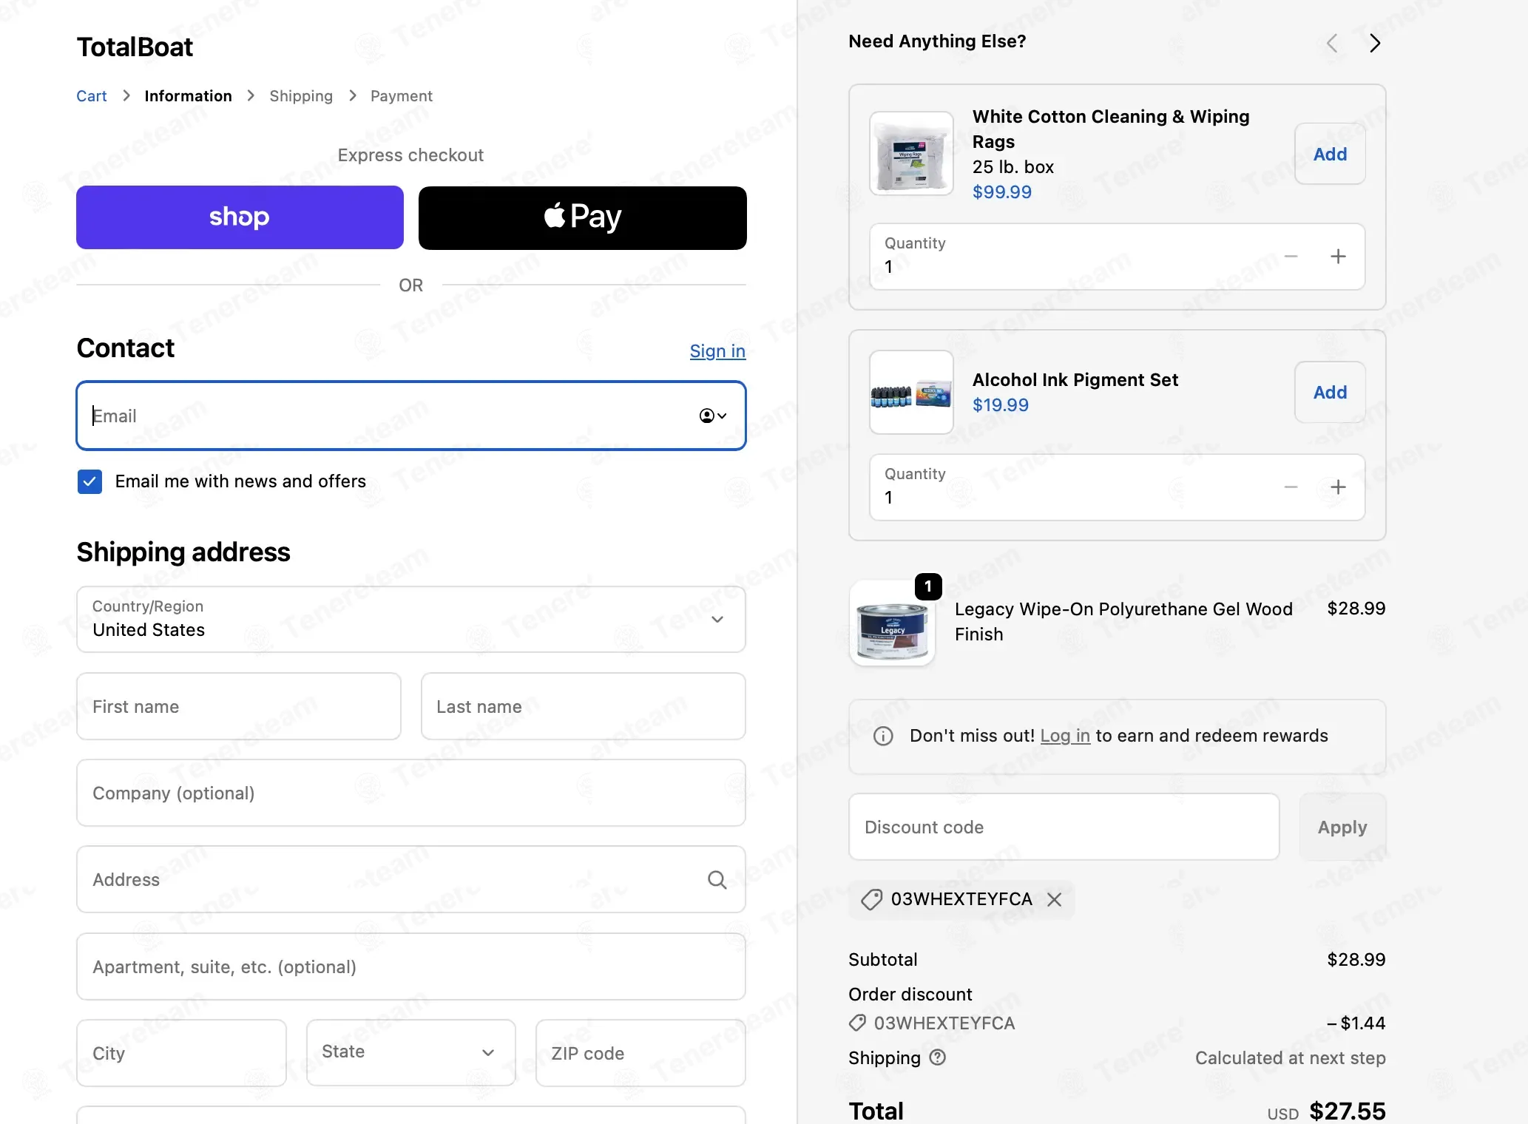Click the address search magnifier icon
This screenshot has width=1528, height=1124.
(717, 879)
